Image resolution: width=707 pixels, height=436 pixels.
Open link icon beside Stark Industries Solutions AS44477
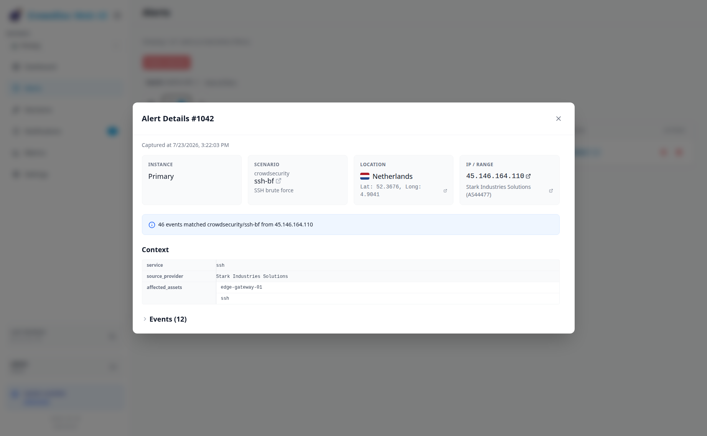tap(551, 191)
